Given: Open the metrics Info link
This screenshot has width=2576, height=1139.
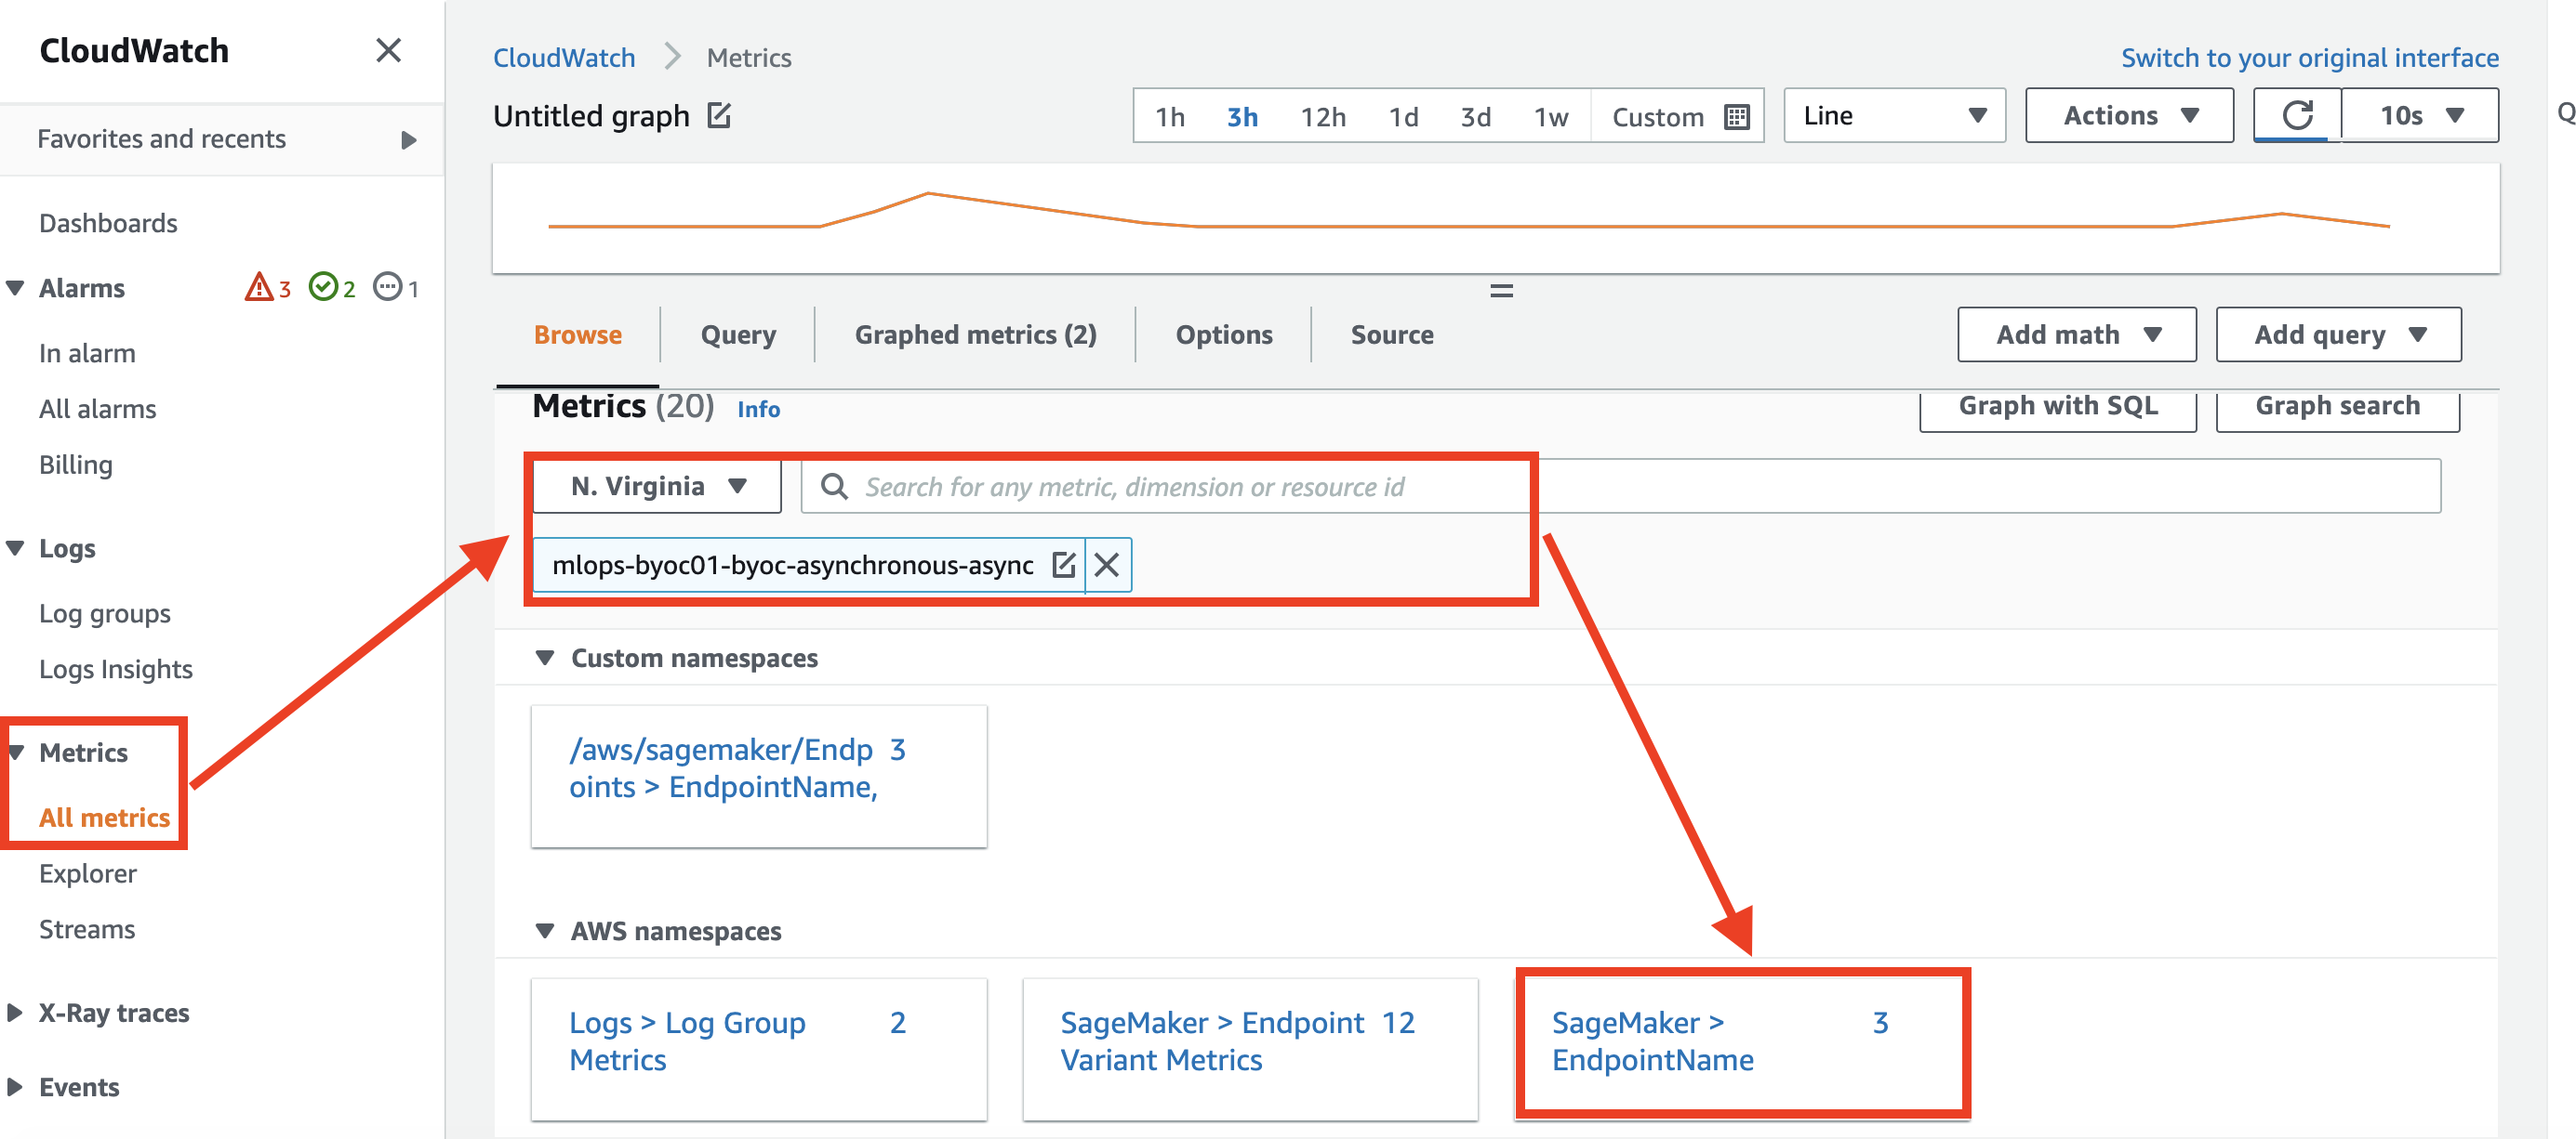Looking at the screenshot, I should pos(758,409).
